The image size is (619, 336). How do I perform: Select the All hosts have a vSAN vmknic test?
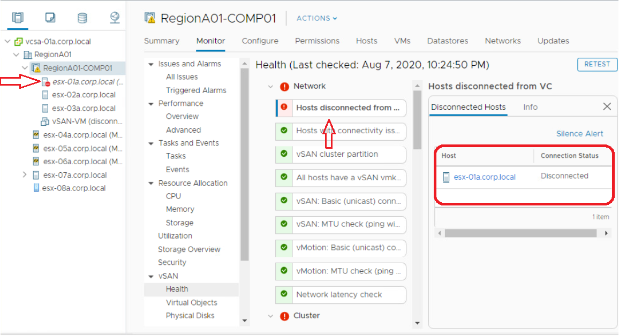point(341,178)
